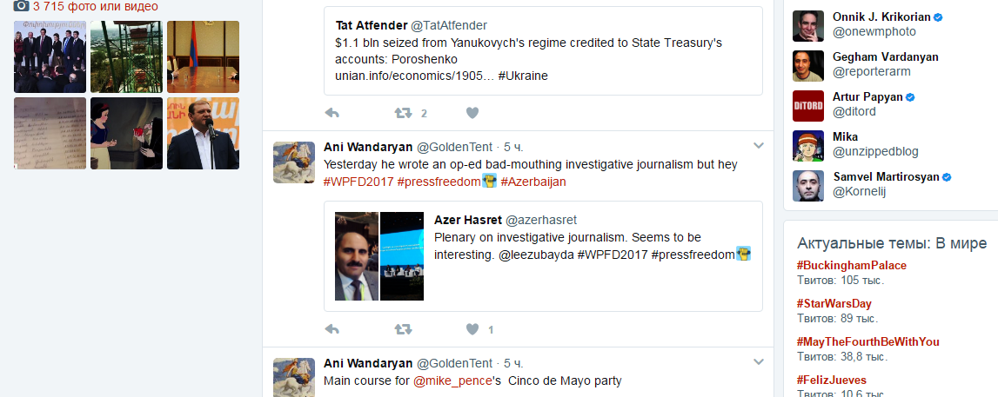The image size is (998, 397).
Task: Reply to Ani Wandaryan's press freedom tweet
Action: click(332, 329)
